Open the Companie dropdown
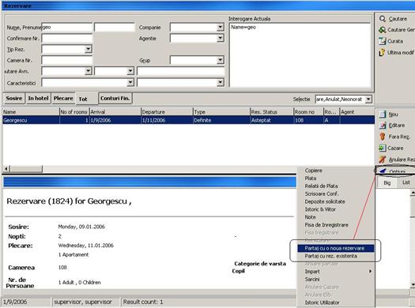 (221, 27)
